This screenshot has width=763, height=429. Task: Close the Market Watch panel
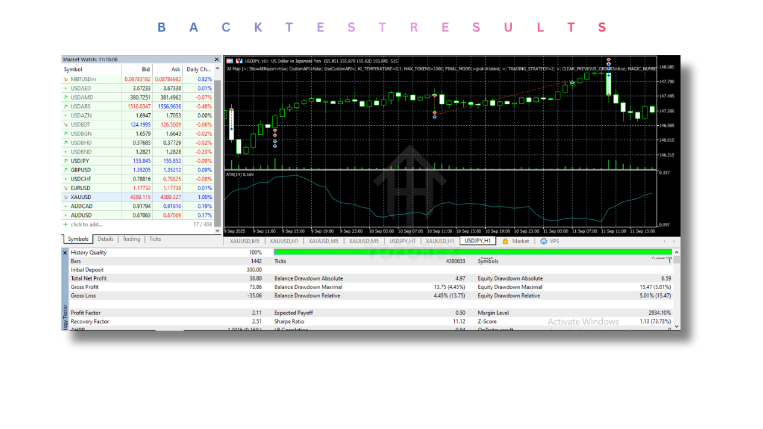tap(217, 60)
